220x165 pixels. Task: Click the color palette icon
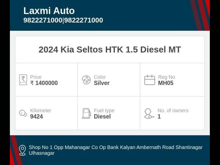tap(86, 80)
